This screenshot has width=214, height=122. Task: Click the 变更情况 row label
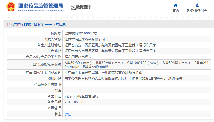(x=54, y=108)
